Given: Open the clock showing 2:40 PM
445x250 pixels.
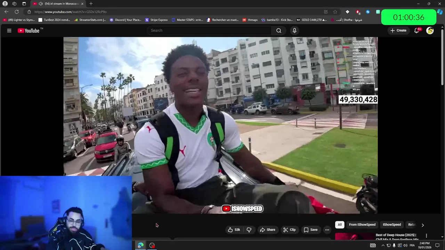Looking at the screenshot, I should click(424, 245).
